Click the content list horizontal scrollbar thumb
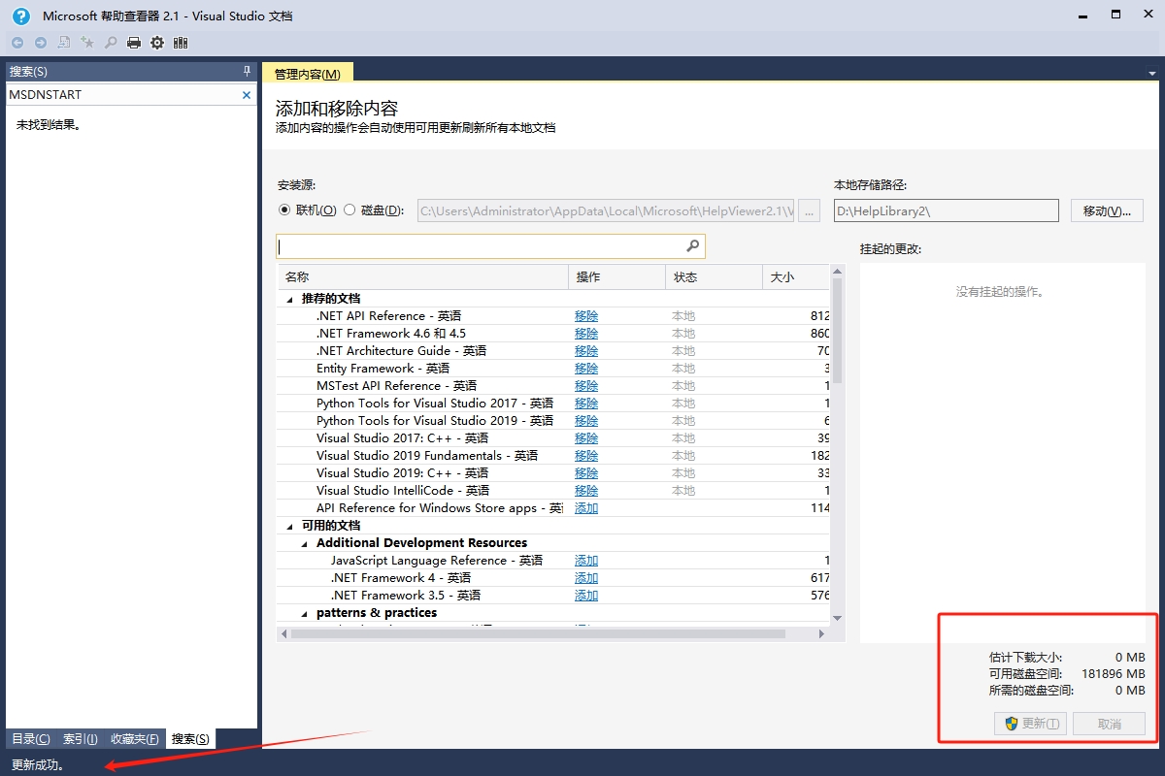The width and height of the screenshot is (1165, 776). pos(538,634)
